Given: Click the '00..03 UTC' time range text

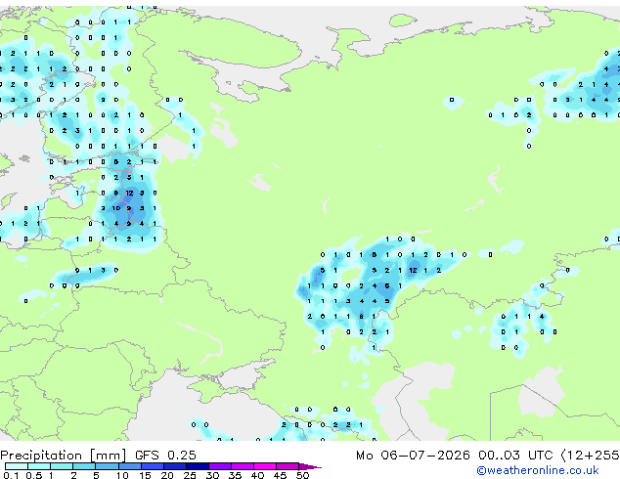Looking at the screenshot, I should pos(514,456).
